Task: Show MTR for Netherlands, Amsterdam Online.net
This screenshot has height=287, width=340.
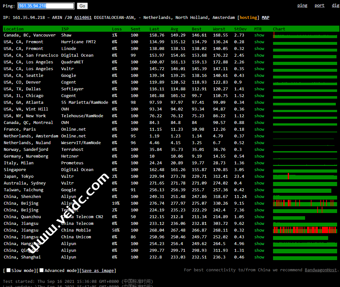Action: click(259, 136)
